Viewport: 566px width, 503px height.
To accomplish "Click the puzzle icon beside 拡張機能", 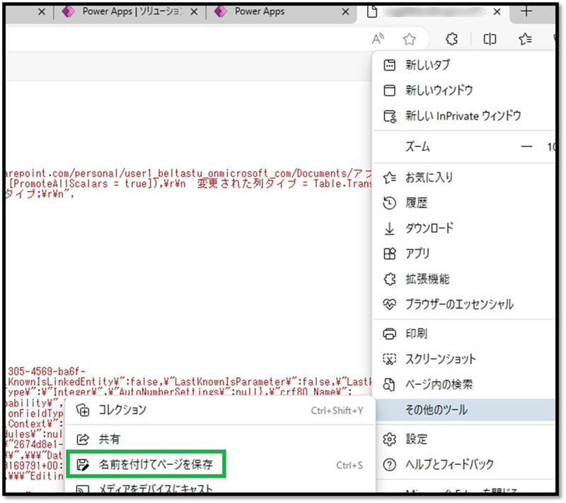I will (x=390, y=279).
